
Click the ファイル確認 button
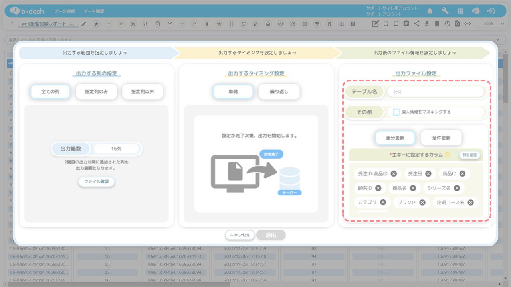[x=96, y=181]
